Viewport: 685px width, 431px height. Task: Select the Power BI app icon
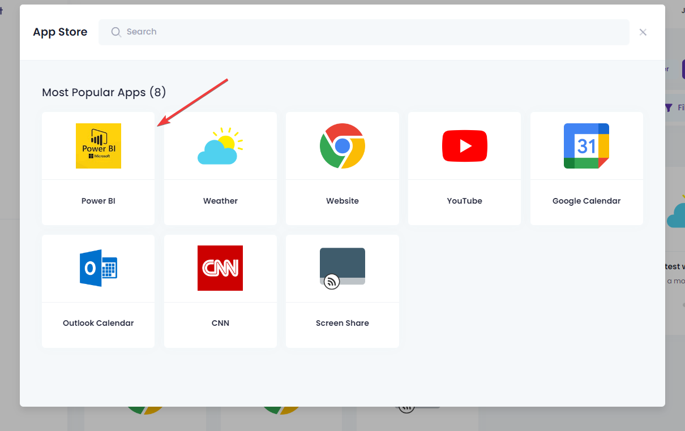pos(99,146)
